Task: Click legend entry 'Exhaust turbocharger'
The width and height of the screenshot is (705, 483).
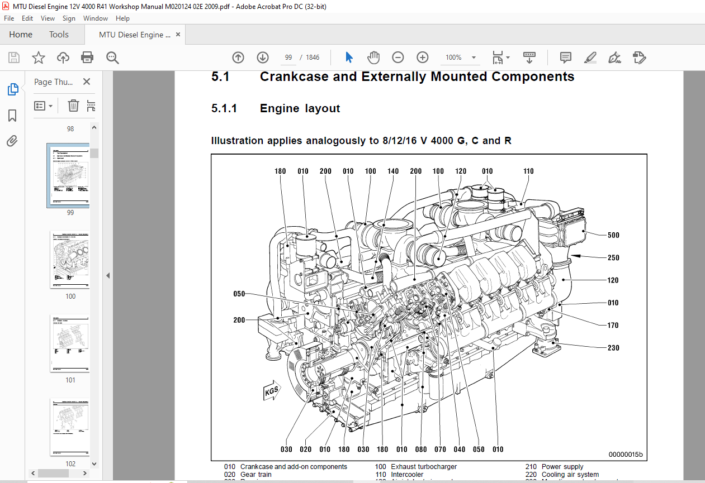Action: pyautogui.click(x=424, y=467)
